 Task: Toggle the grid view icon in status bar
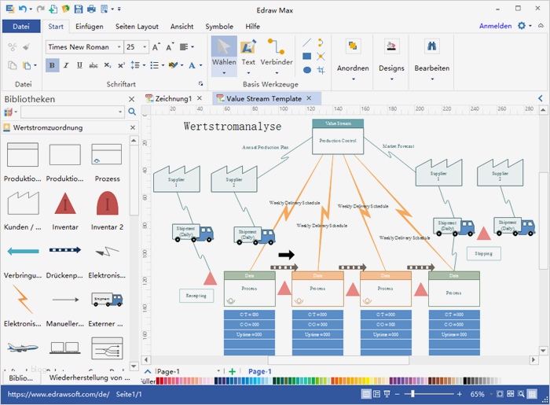532,394
